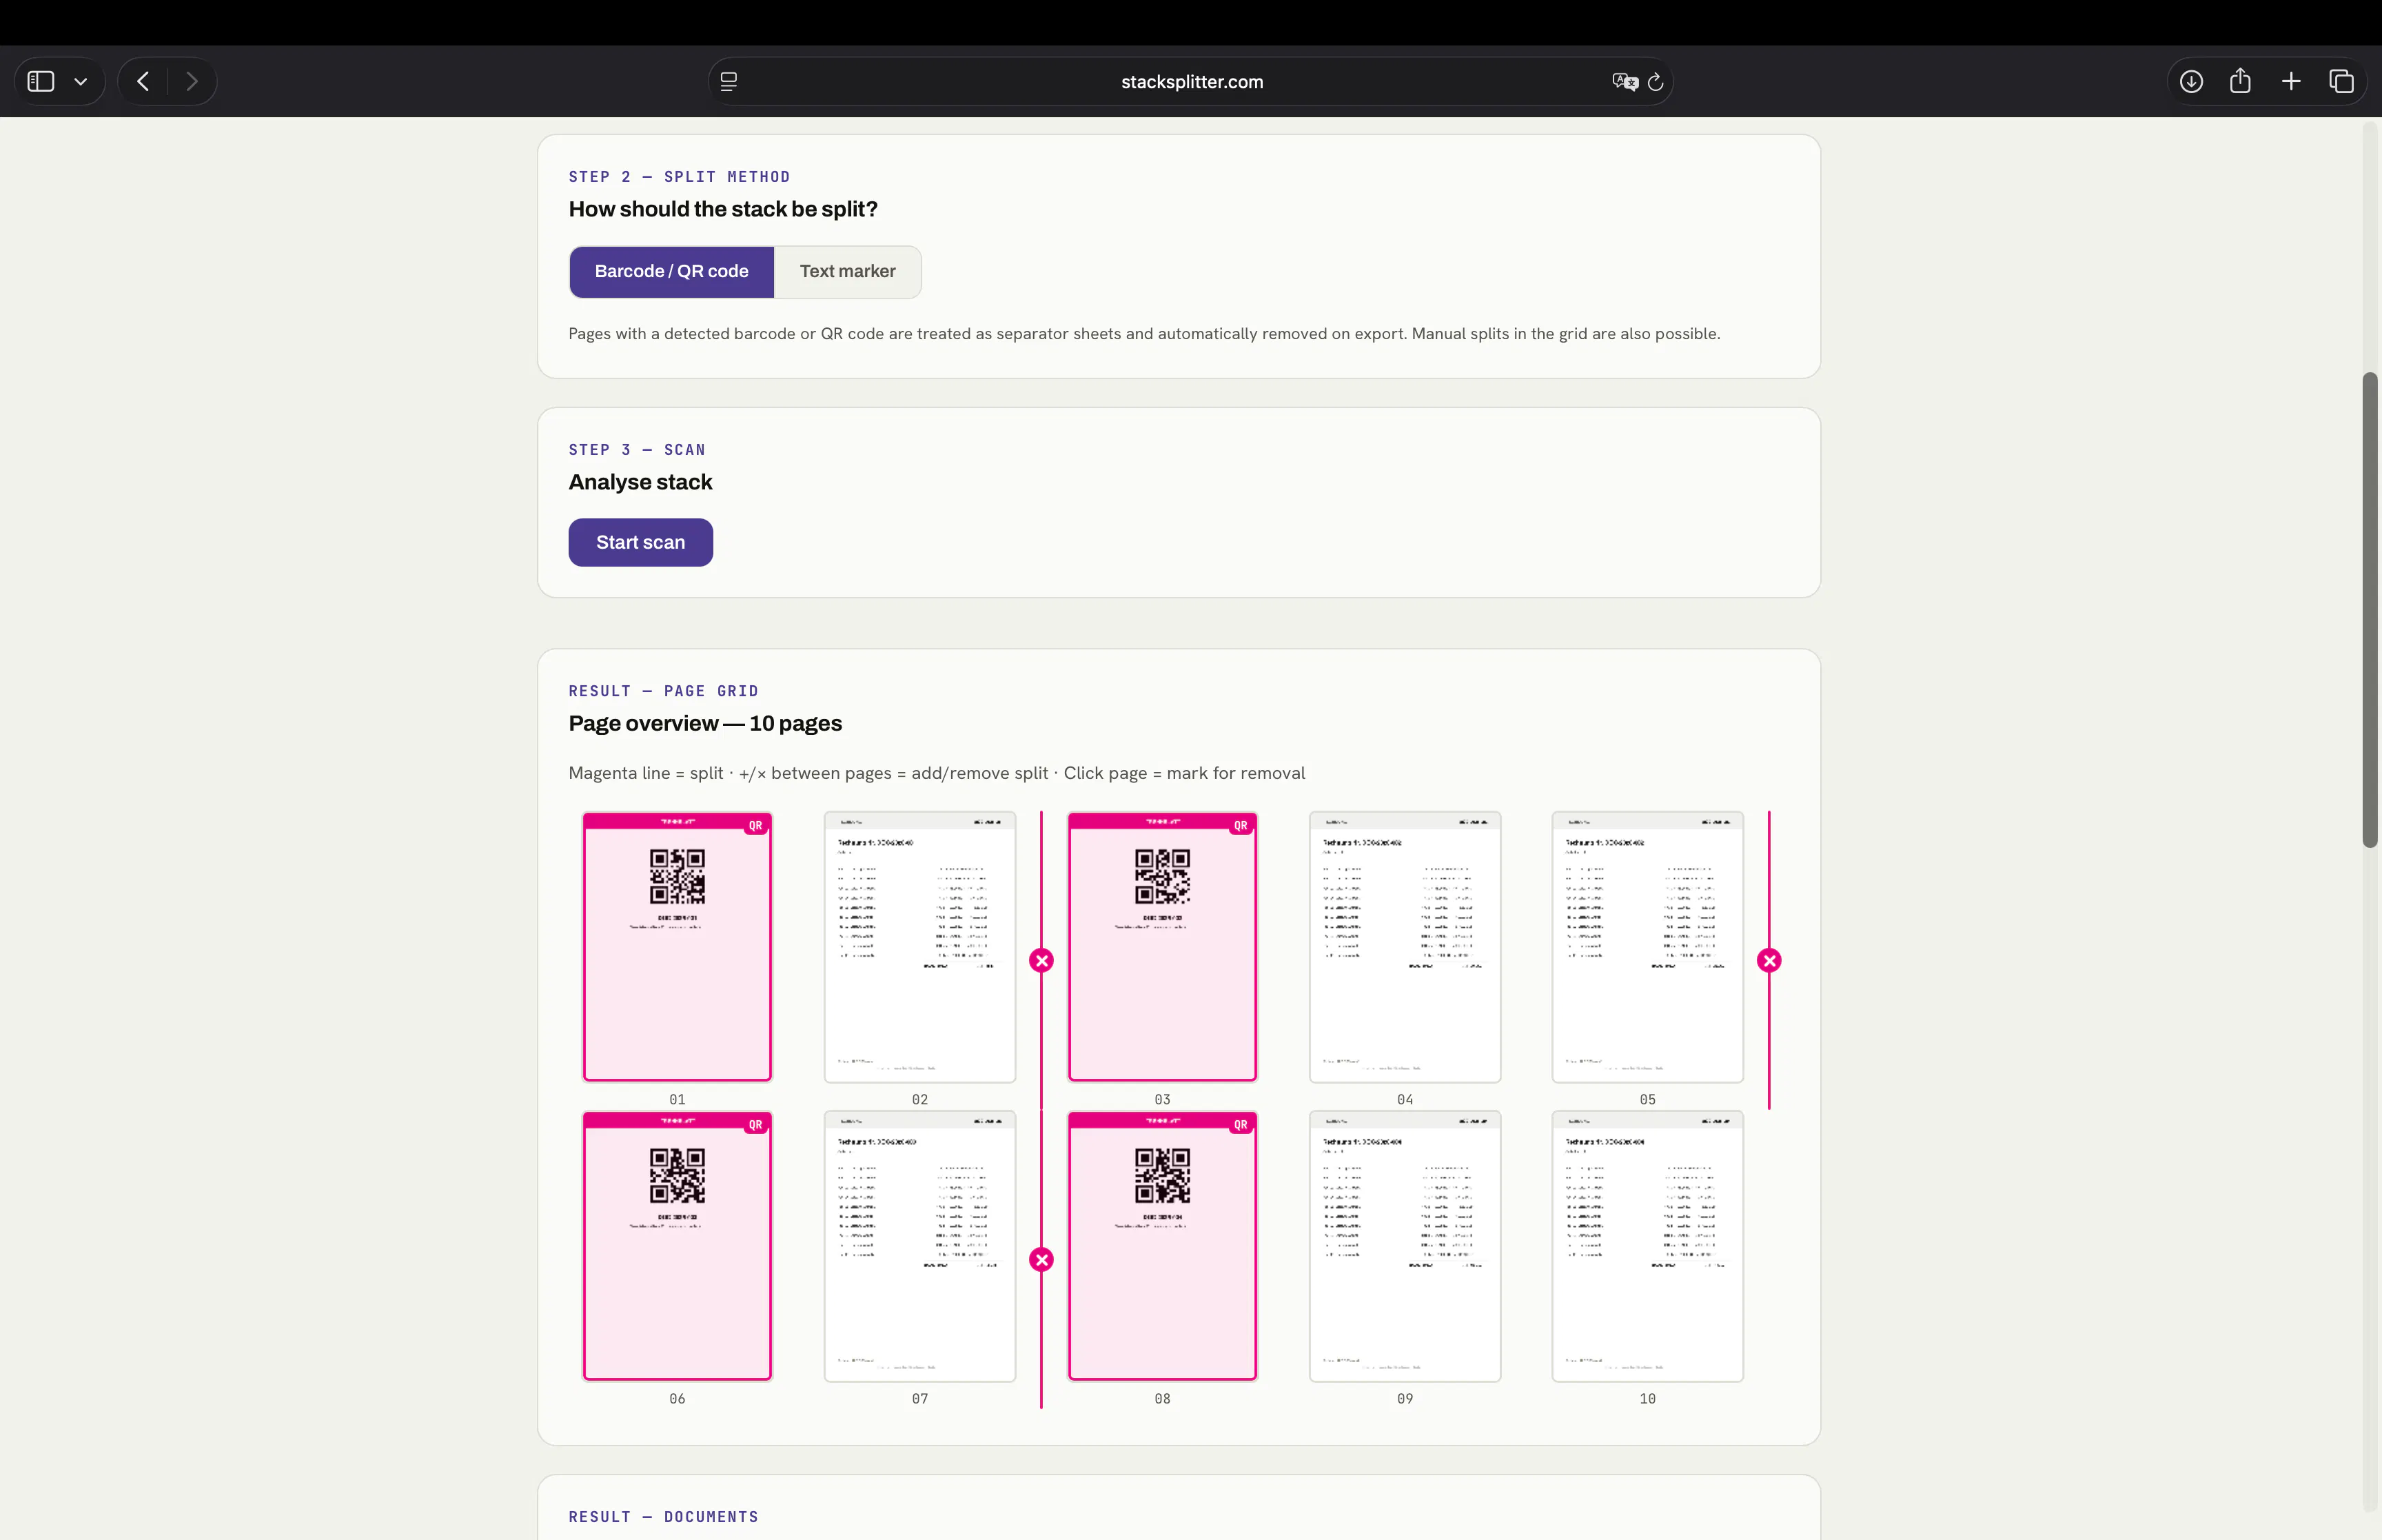Focus the stacksplitter.com address bar
This screenshot has width=2382, height=1540.
tap(1192, 82)
